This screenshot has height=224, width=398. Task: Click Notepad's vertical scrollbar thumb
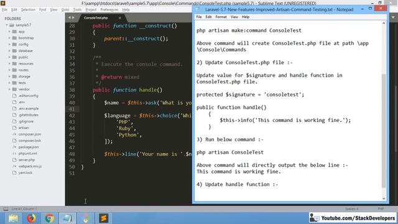coord(384,131)
